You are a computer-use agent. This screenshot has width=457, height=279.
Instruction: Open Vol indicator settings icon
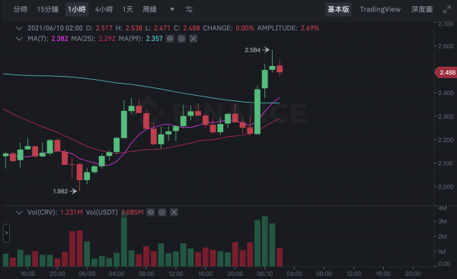[162, 212]
